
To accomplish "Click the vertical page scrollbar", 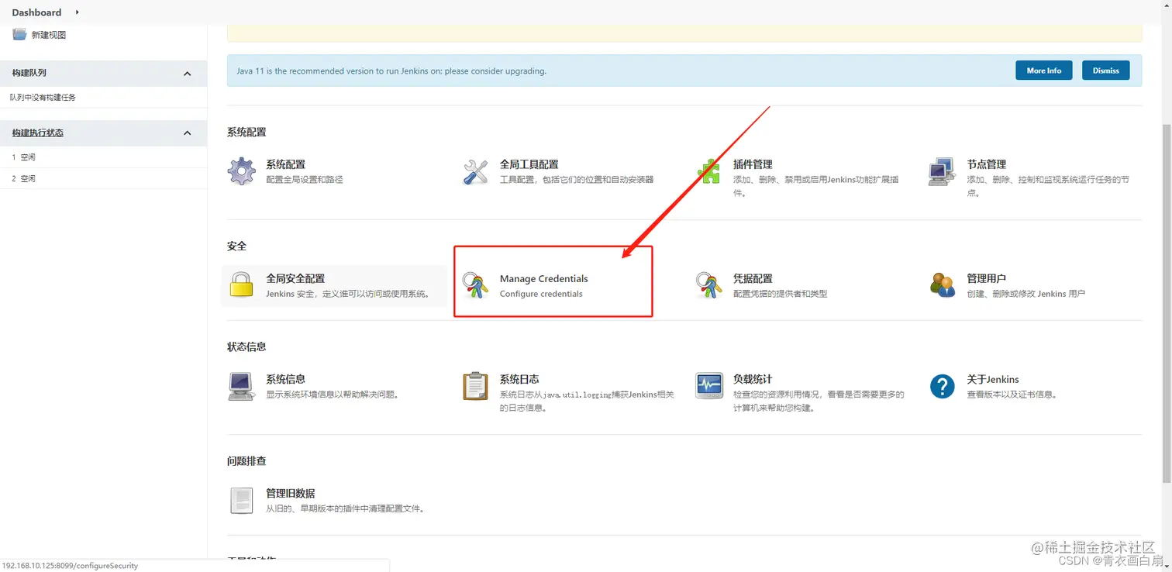I will [1167, 302].
